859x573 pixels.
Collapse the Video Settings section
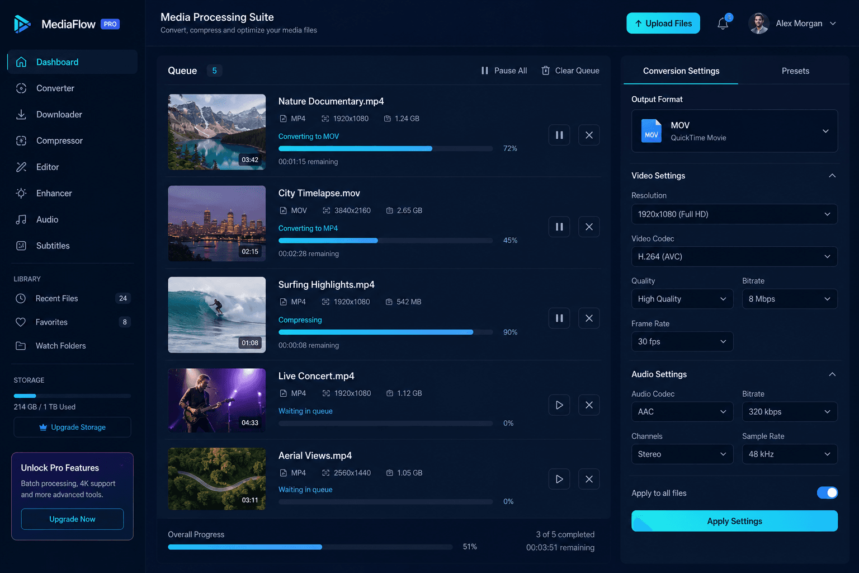coord(832,176)
